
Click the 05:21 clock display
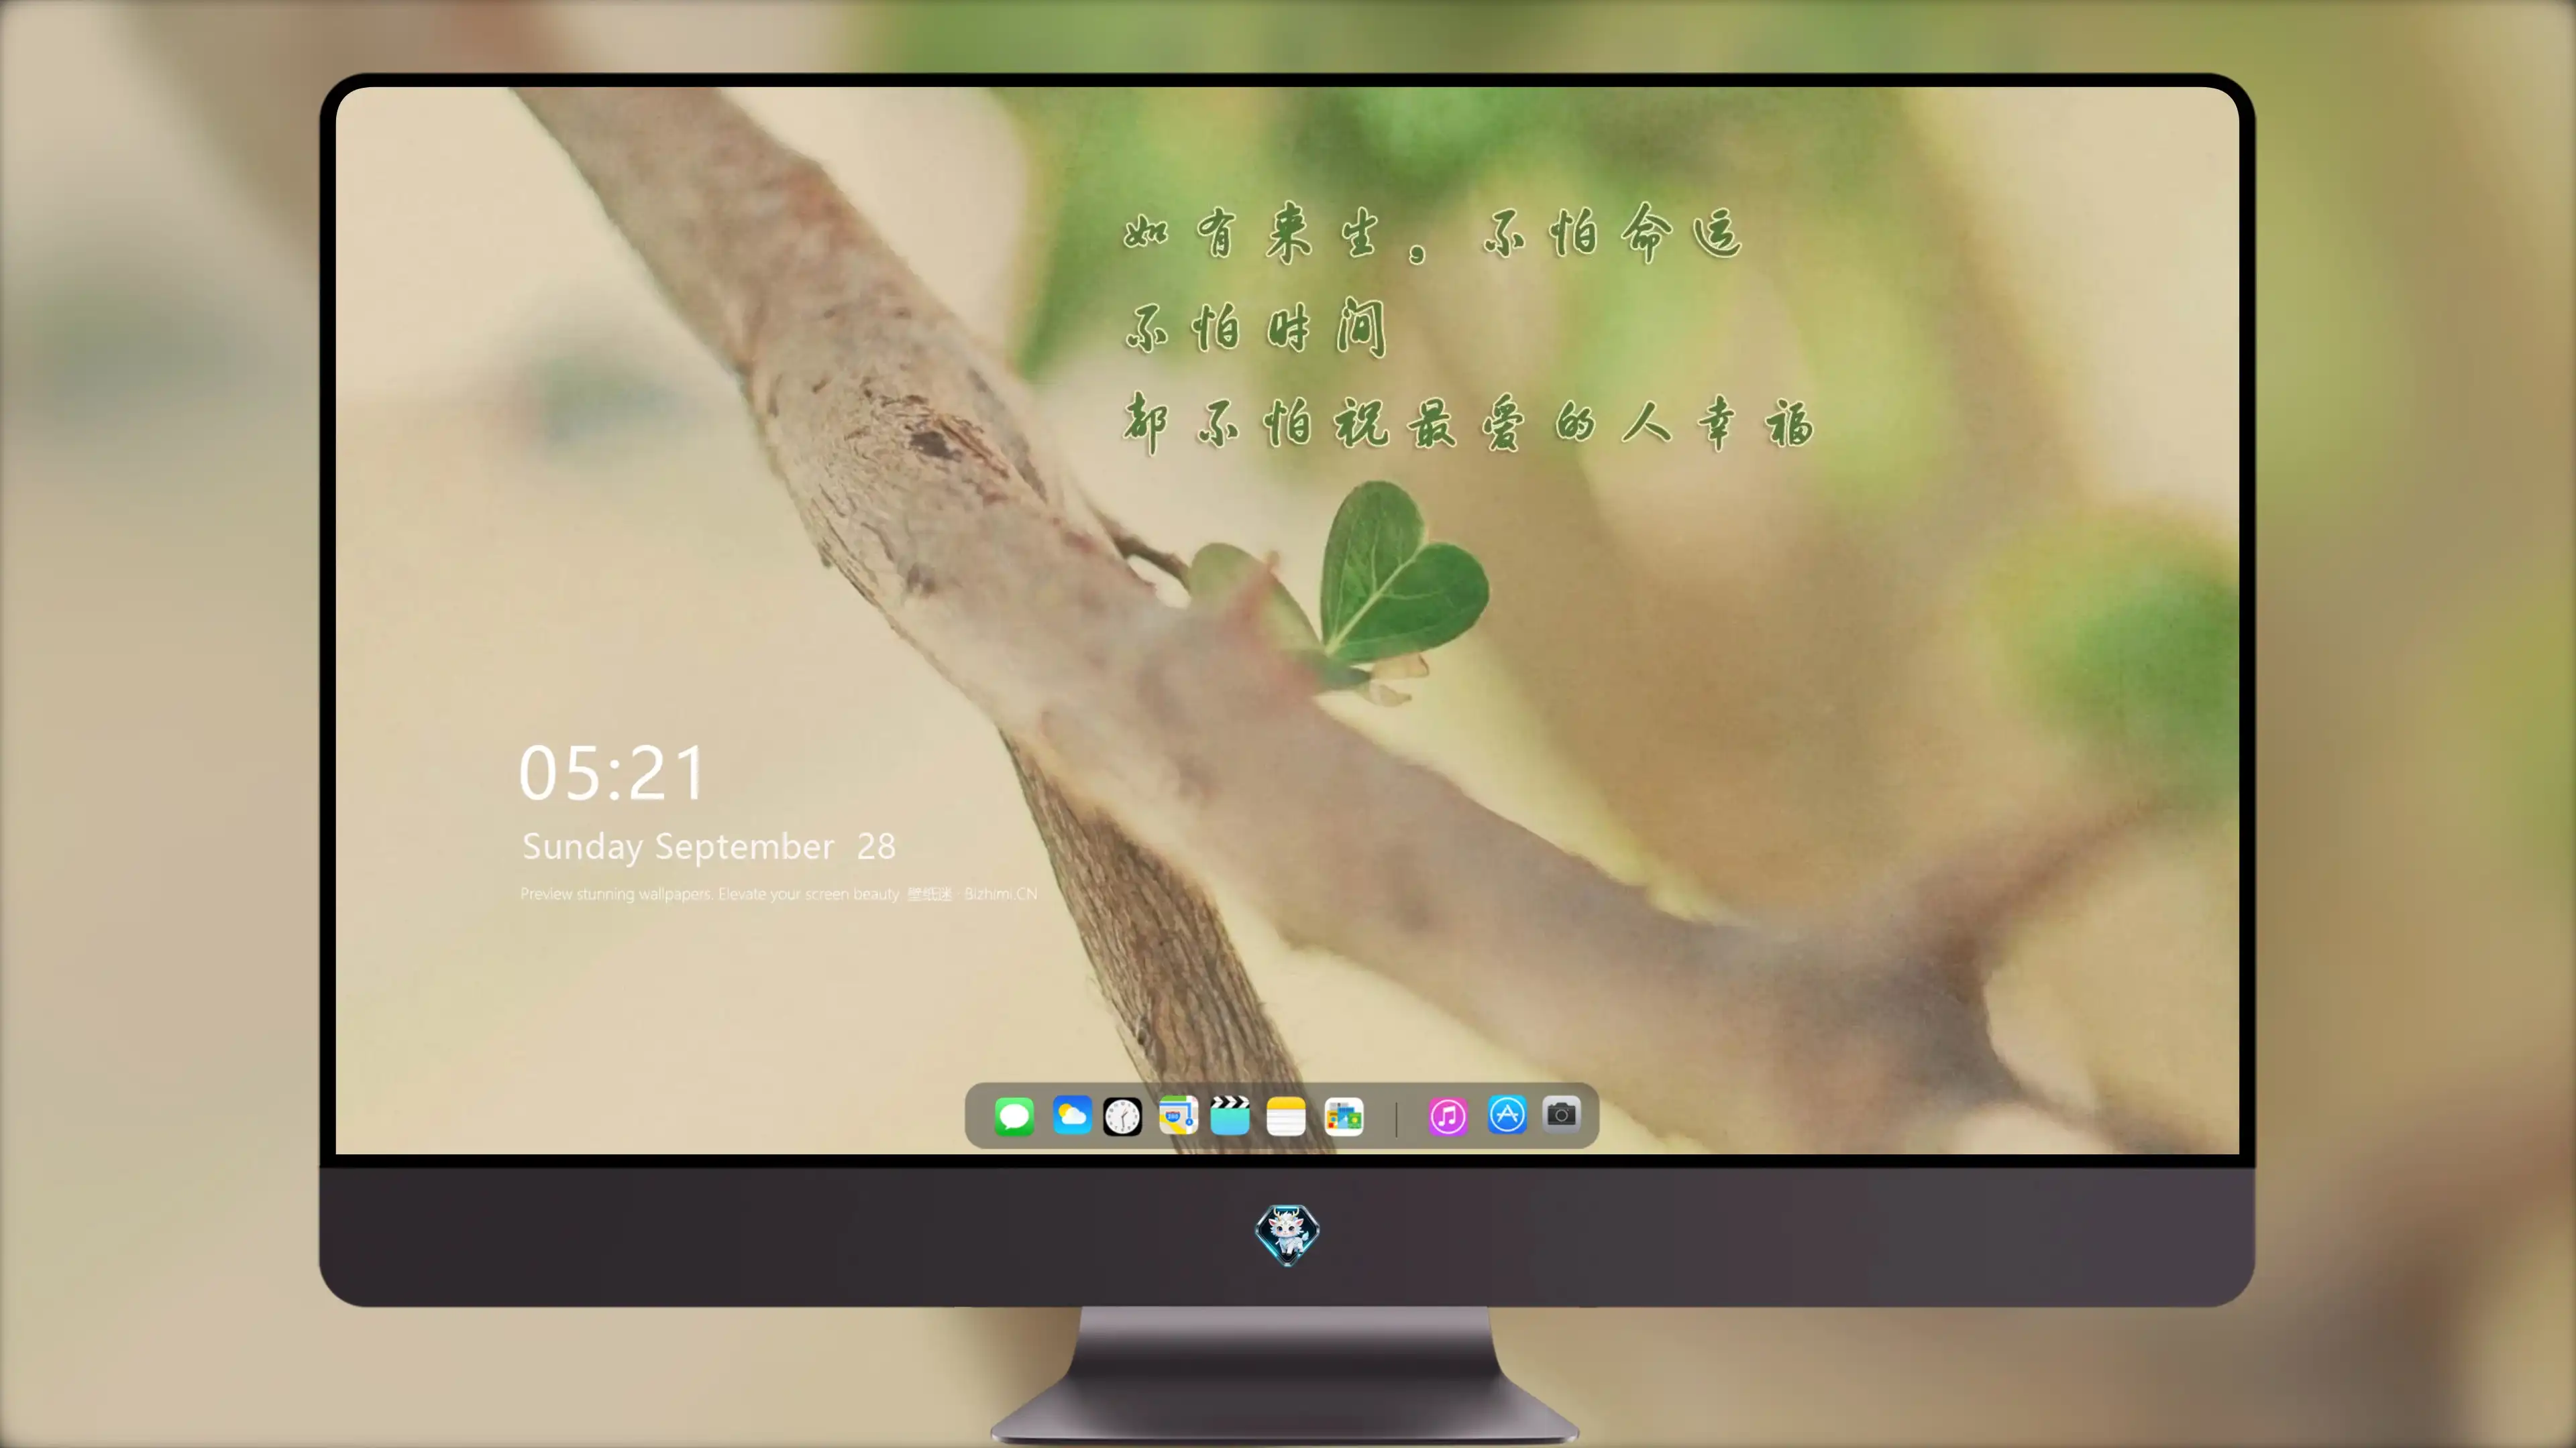point(612,774)
